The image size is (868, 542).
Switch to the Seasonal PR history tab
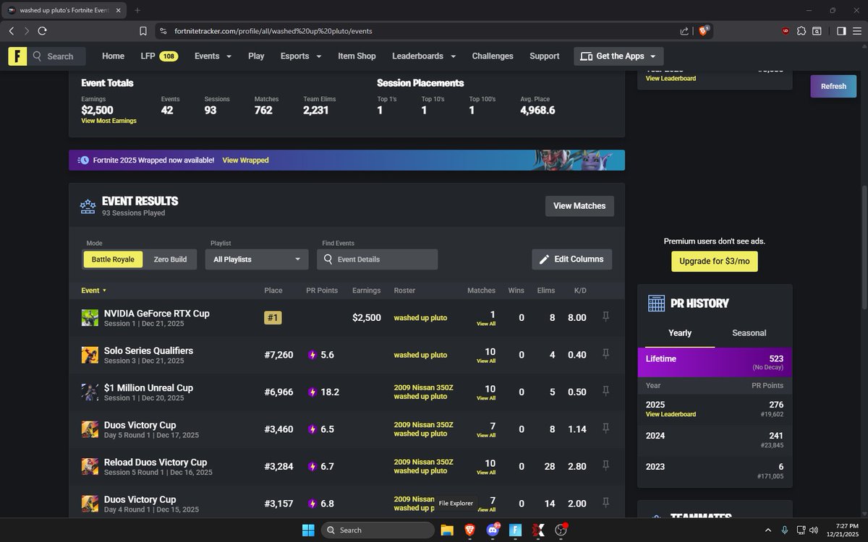point(748,332)
